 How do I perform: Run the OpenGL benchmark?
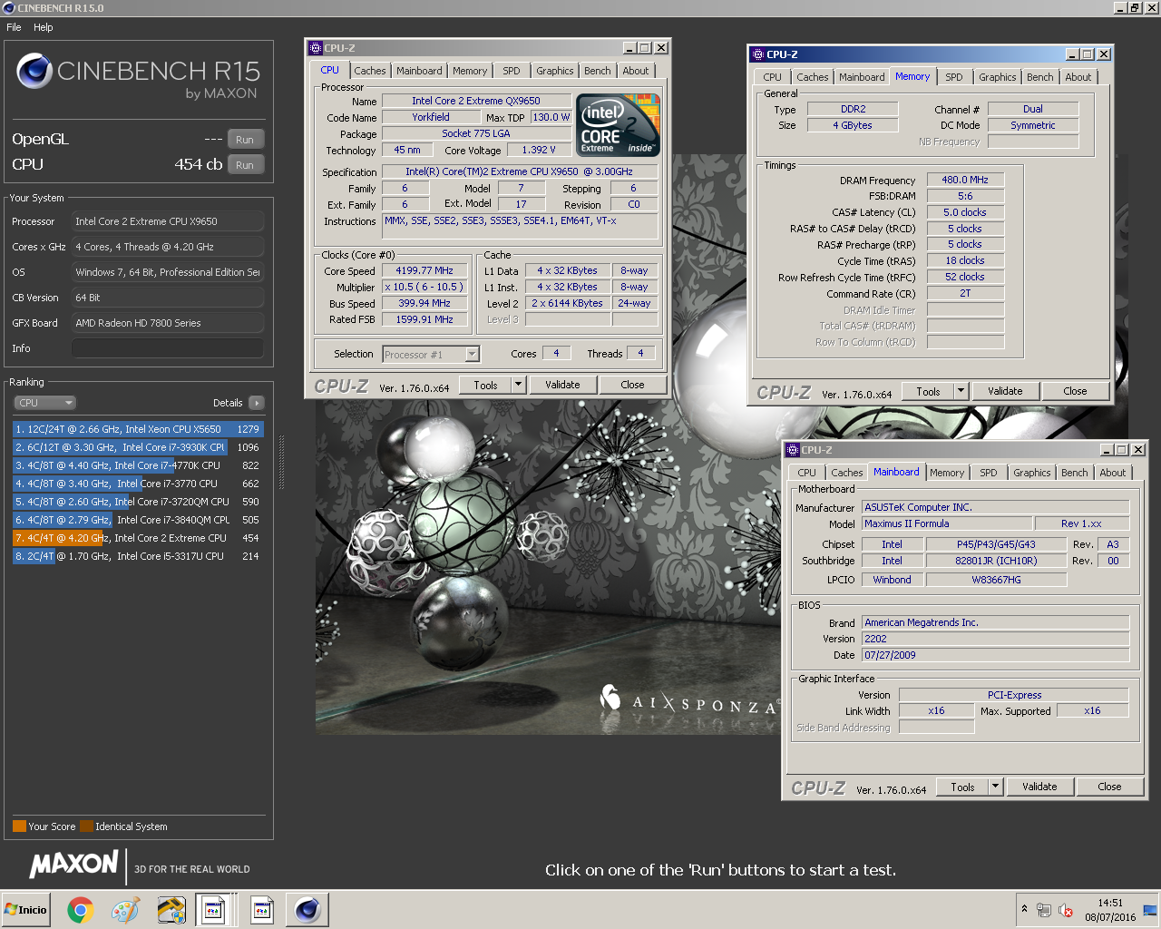point(245,140)
